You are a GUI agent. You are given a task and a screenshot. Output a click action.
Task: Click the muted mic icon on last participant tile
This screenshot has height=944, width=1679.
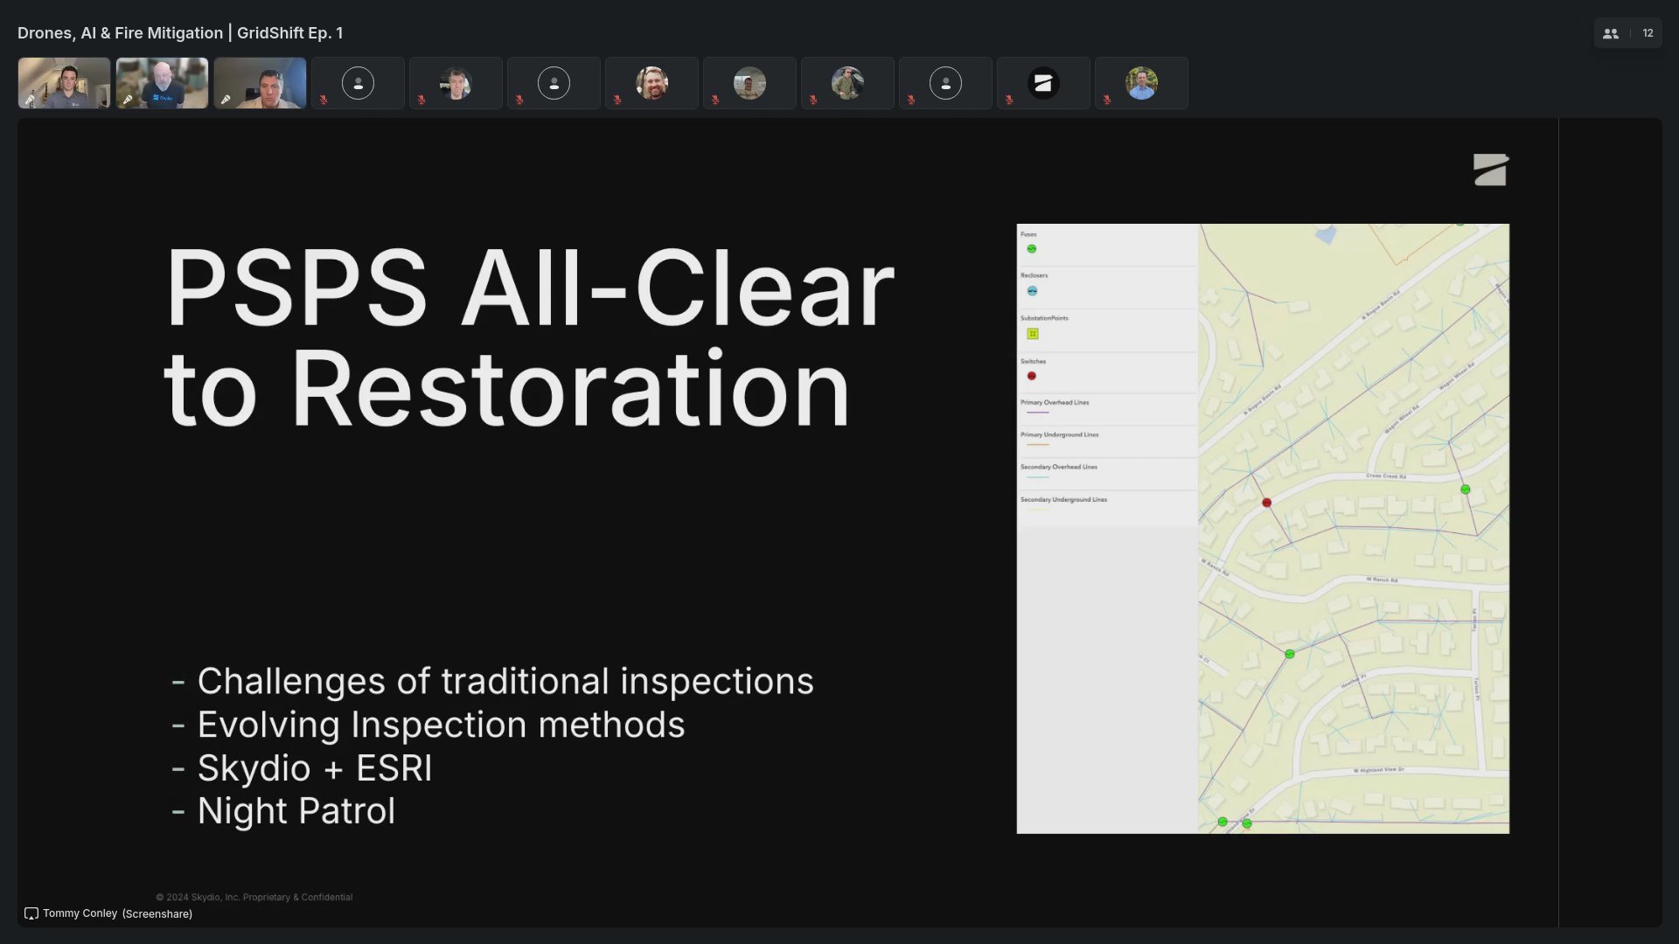[x=1107, y=100]
